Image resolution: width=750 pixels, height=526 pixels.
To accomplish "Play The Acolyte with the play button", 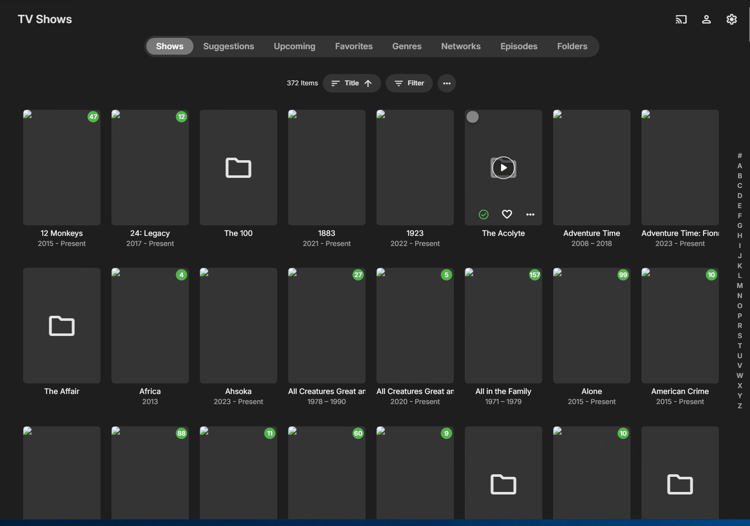I will [x=503, y=168].
